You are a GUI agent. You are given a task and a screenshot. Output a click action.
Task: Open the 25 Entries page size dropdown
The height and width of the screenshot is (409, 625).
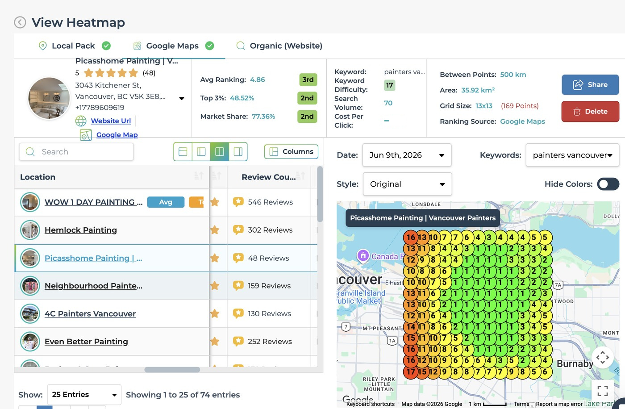(84, 395)
